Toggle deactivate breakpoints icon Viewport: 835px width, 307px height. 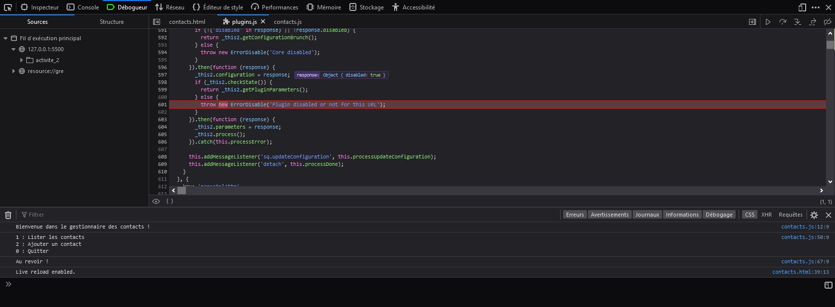pos(828,22)
